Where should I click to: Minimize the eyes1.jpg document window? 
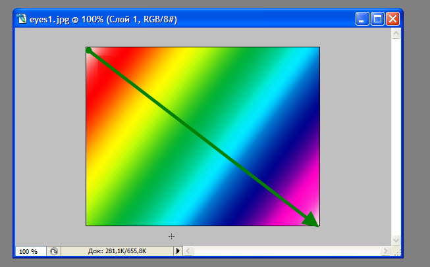362,19
